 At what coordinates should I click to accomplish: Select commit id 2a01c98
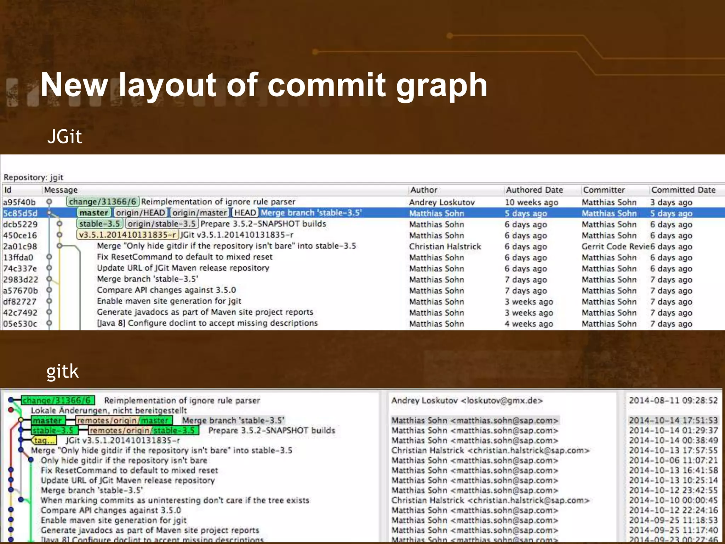(20, 246)
